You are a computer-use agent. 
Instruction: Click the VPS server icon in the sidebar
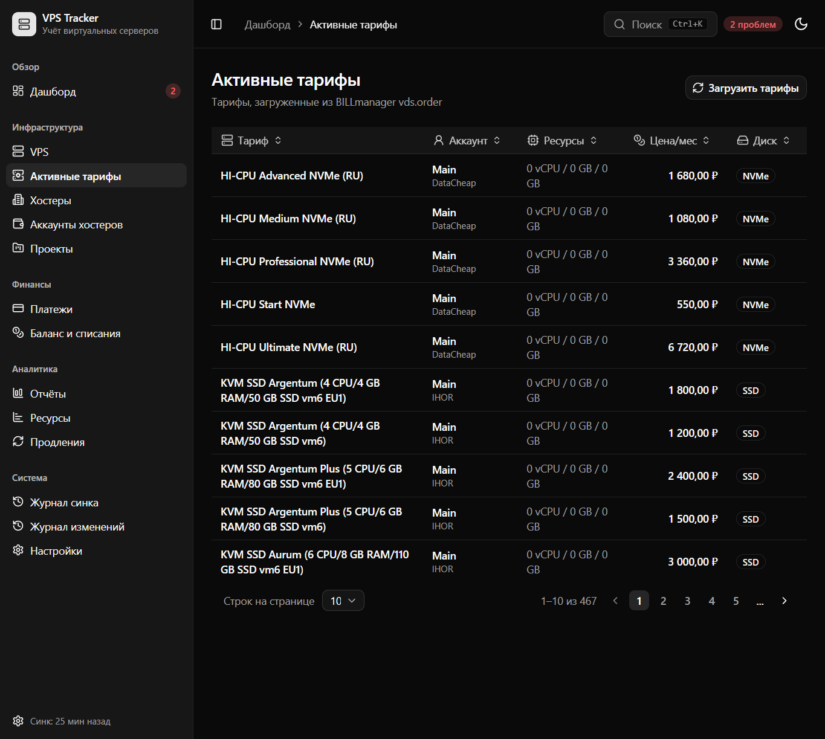pos(18,152)
